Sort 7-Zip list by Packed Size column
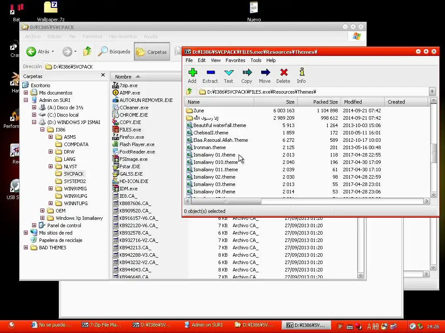Screen dimensions: 445x333 319,102
